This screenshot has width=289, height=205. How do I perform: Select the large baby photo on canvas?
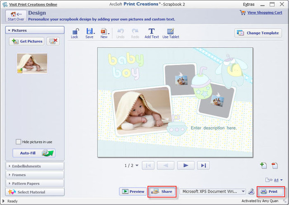(x=141, y=110)
